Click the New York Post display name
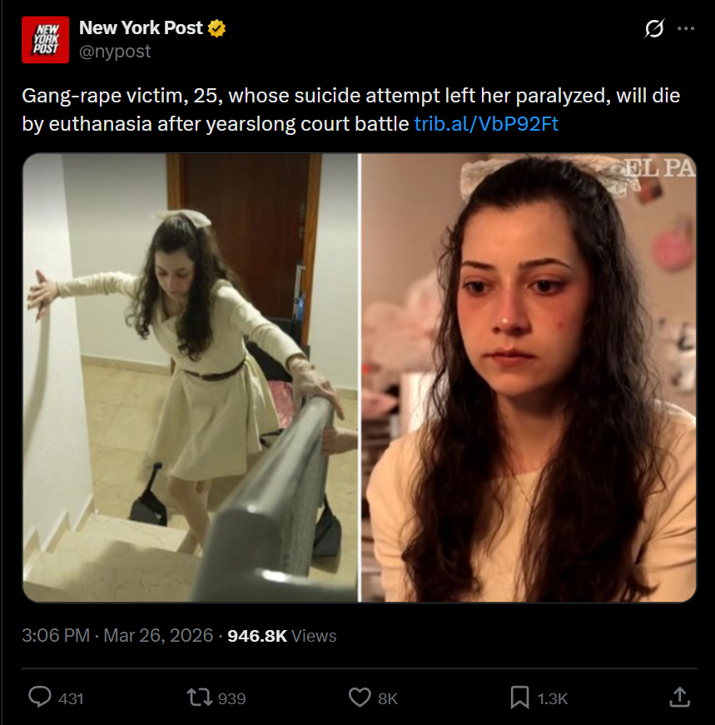This screenshot has width=715, height=725. pos(141,27)
